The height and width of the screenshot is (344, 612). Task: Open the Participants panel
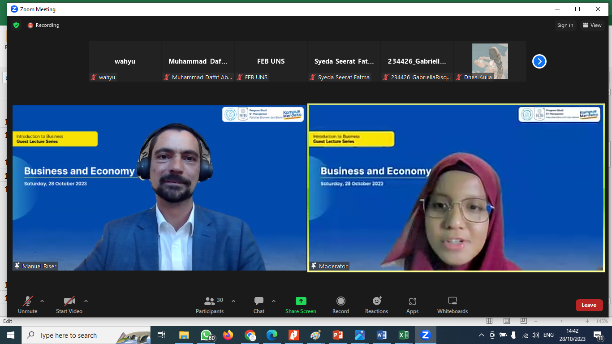coord(210,305)
